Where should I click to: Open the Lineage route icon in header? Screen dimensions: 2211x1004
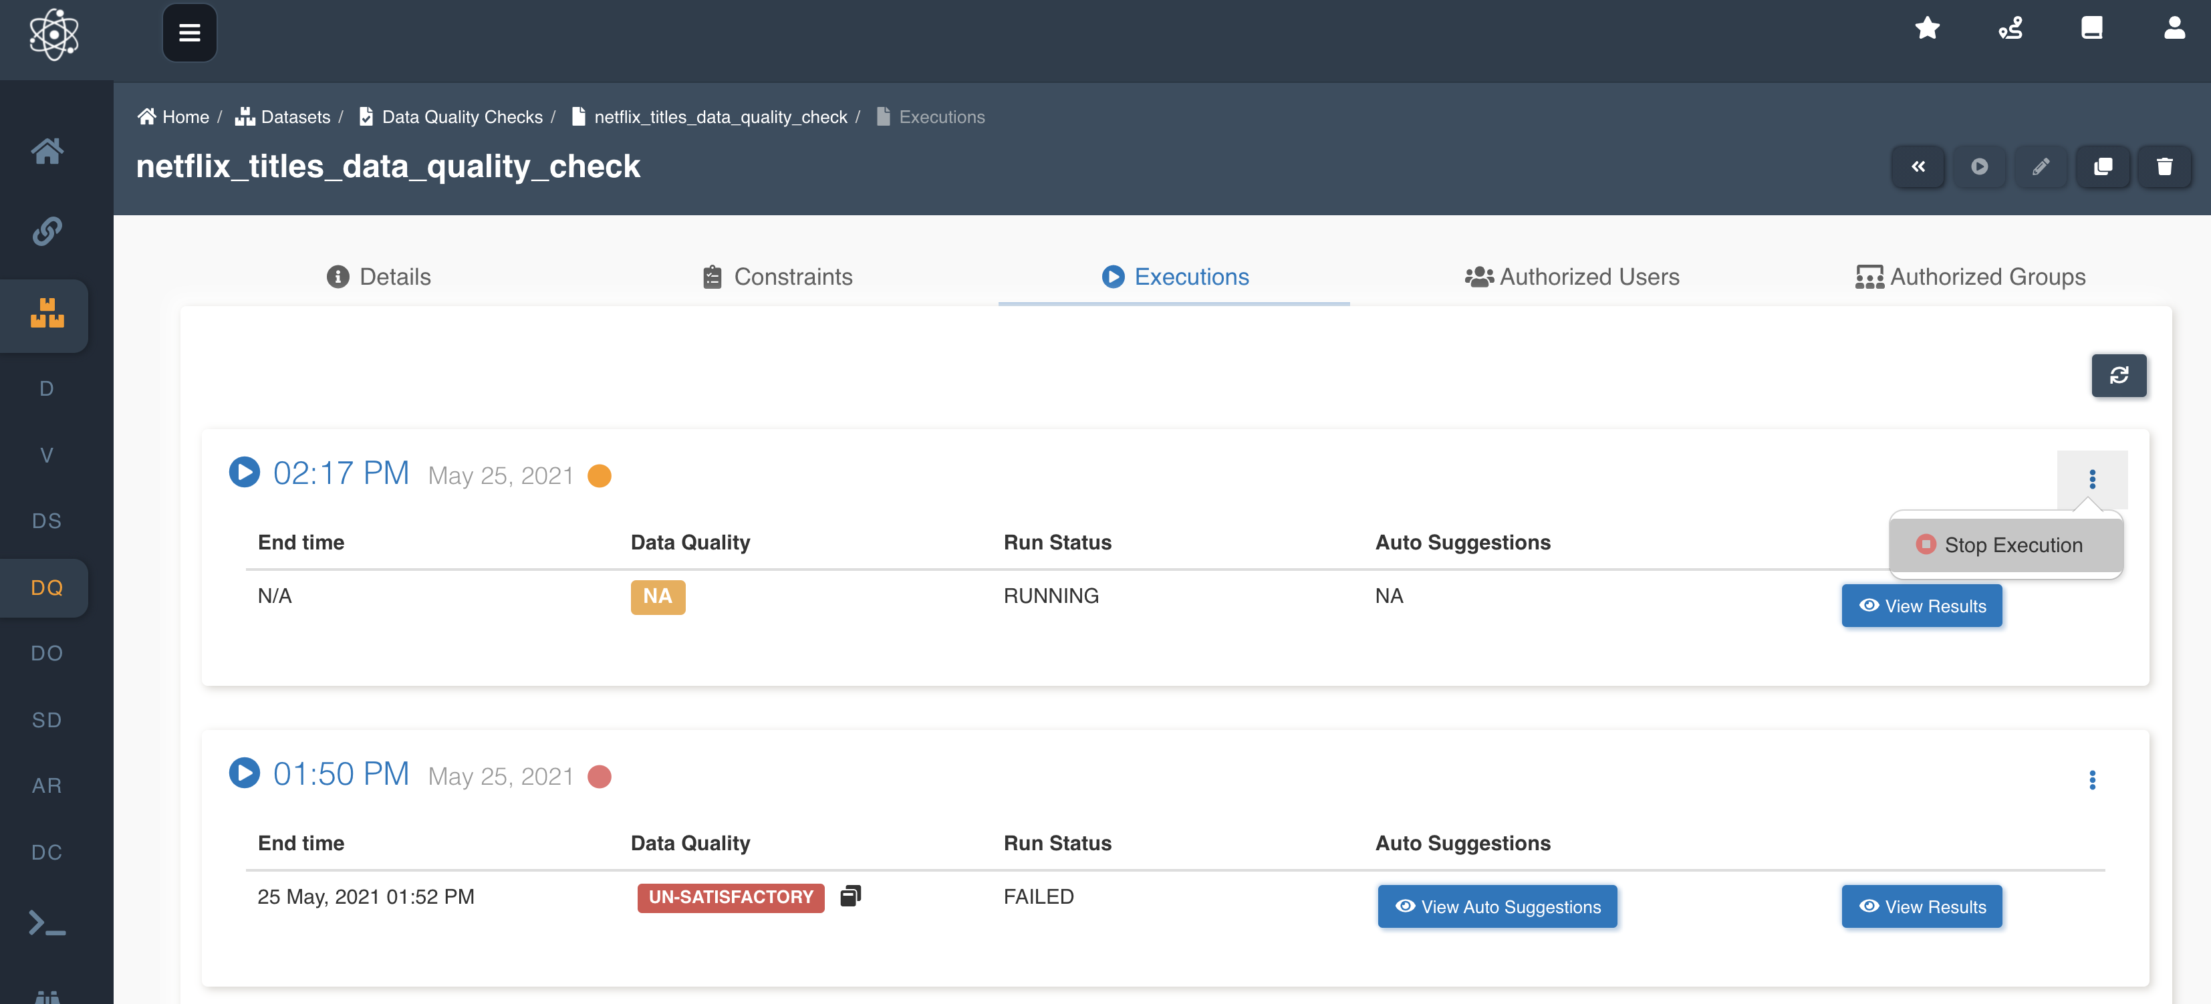2009,28
